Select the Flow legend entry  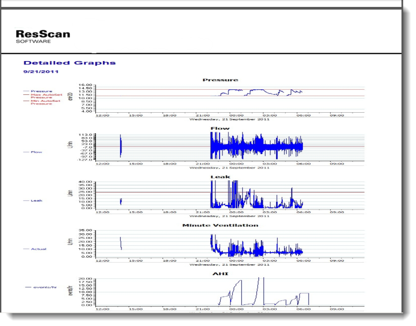[x=36, y=152]
